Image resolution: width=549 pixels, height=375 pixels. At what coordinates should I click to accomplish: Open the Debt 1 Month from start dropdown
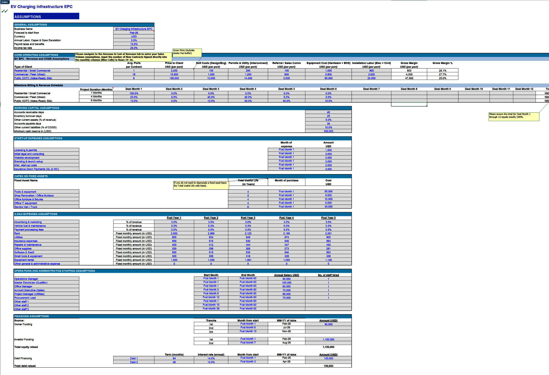(x=248, y=358)
